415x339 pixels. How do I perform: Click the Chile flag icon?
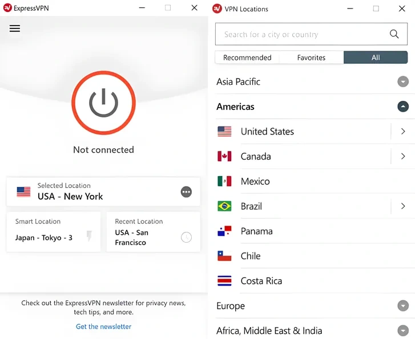(224, 256)
